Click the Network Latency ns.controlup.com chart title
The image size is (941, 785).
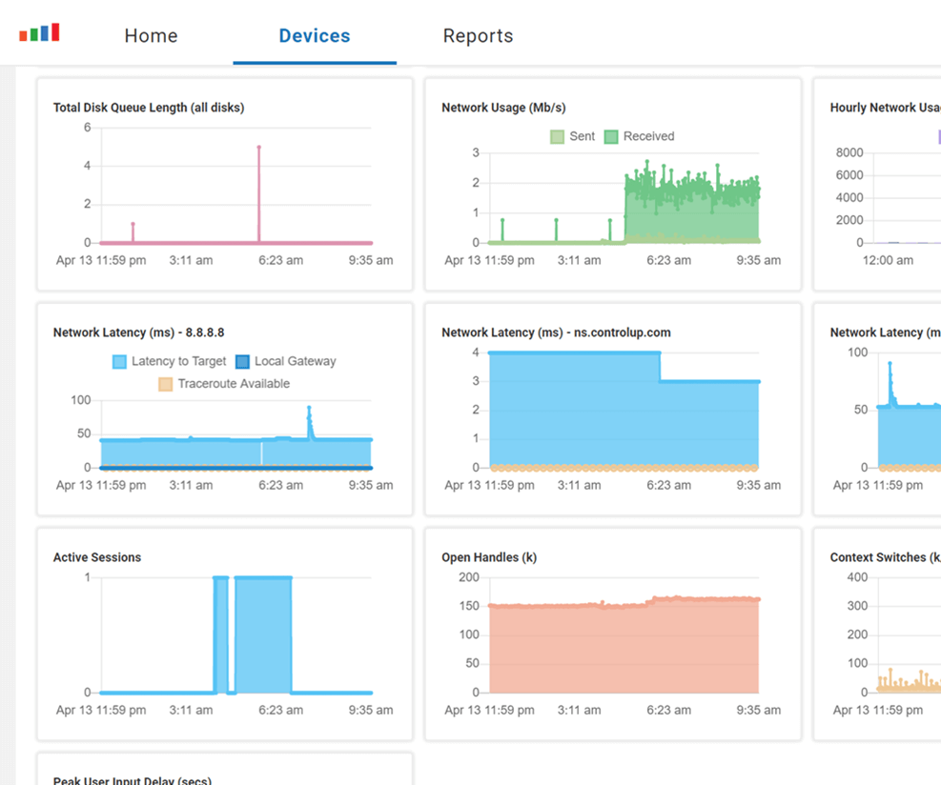tap(556, 332)
